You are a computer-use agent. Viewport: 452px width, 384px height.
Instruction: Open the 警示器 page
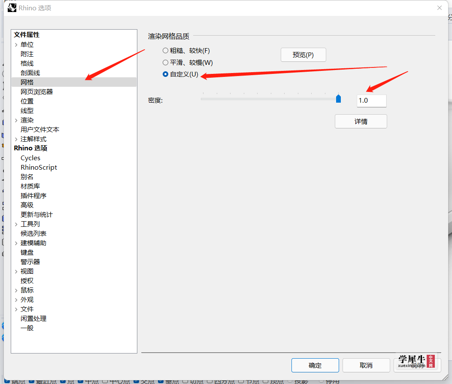(x=30, y=262)
